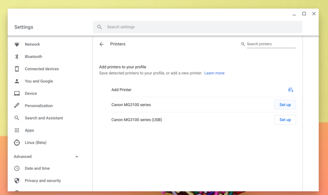Select the Connected devices phone icon
This screenshot has height=195, width=328.
(17, 69)
